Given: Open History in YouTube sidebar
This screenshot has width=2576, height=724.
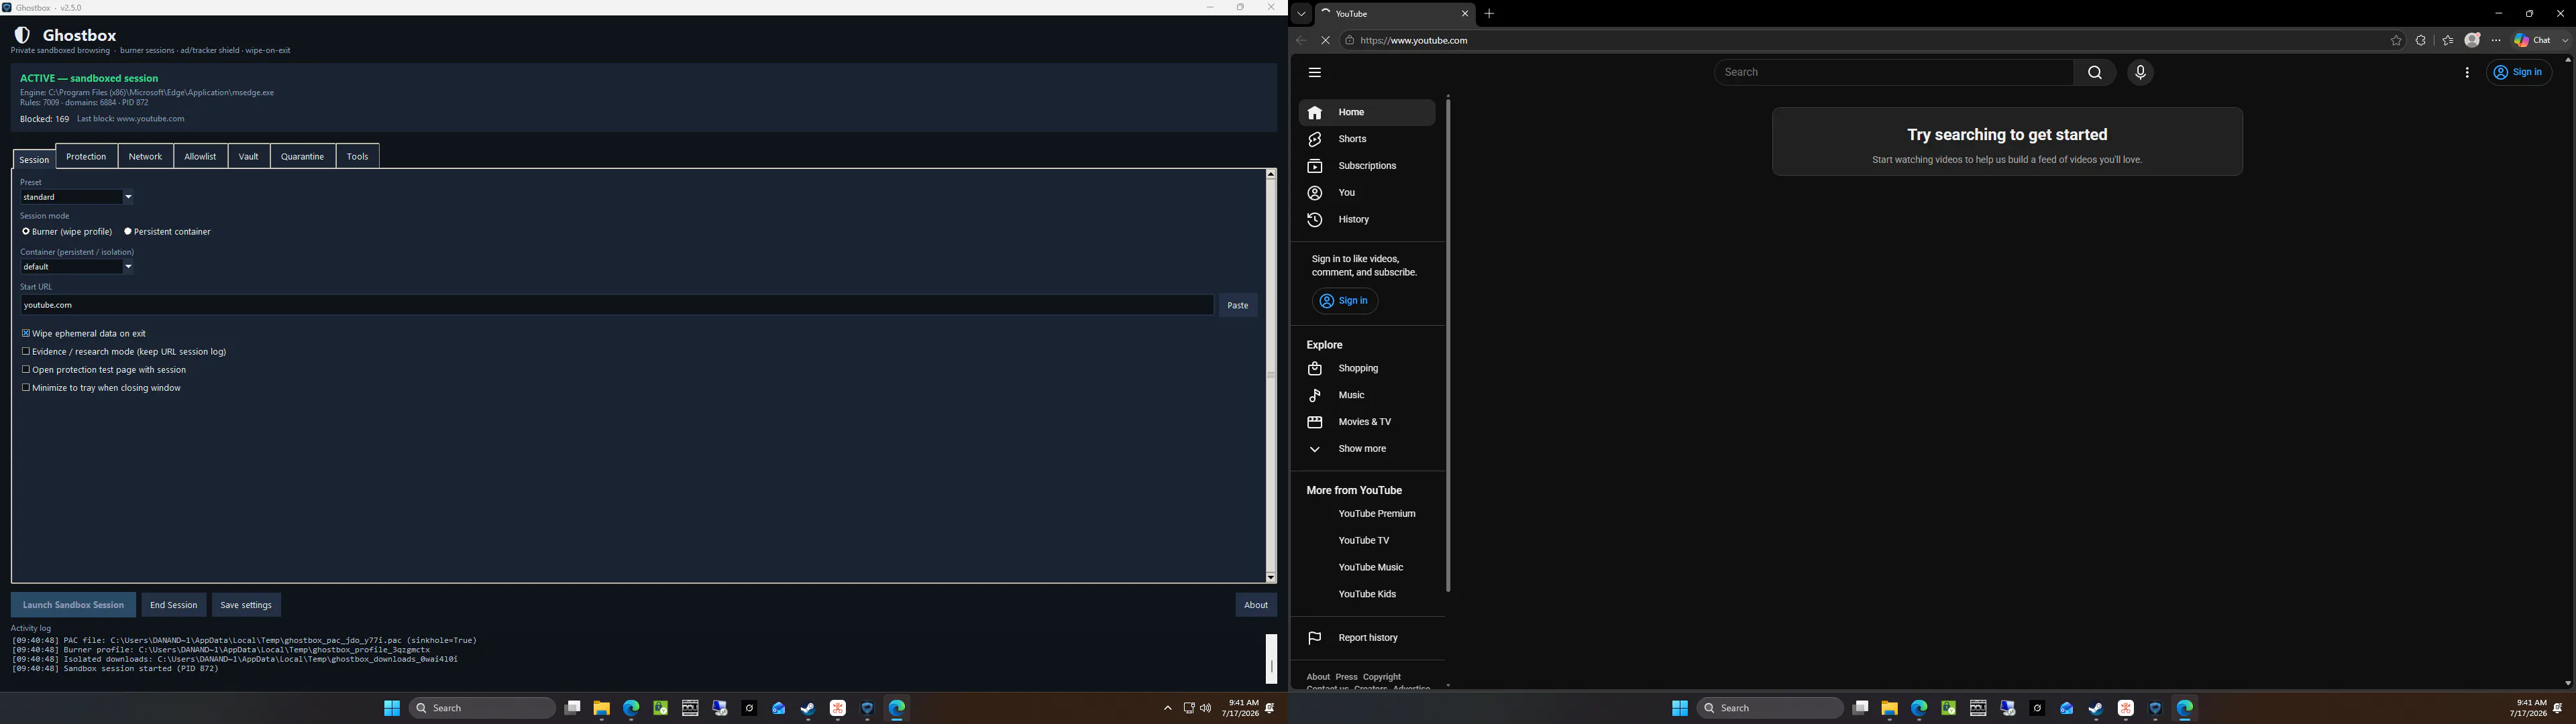Looking at the screenshot, I should click(1367, 220).
